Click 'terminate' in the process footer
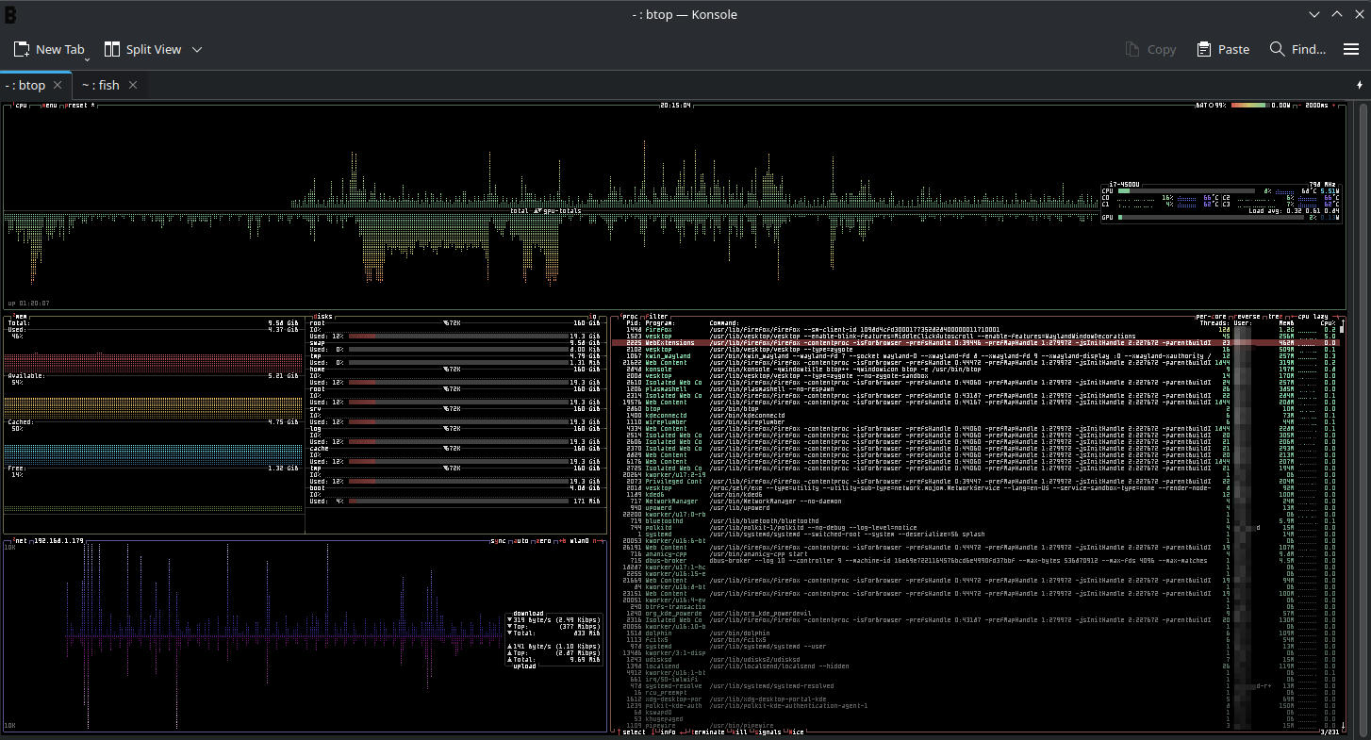 pyautogui.click(x=706, y=732)
